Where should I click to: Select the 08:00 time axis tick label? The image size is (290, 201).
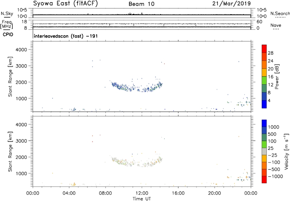point(105,192)
